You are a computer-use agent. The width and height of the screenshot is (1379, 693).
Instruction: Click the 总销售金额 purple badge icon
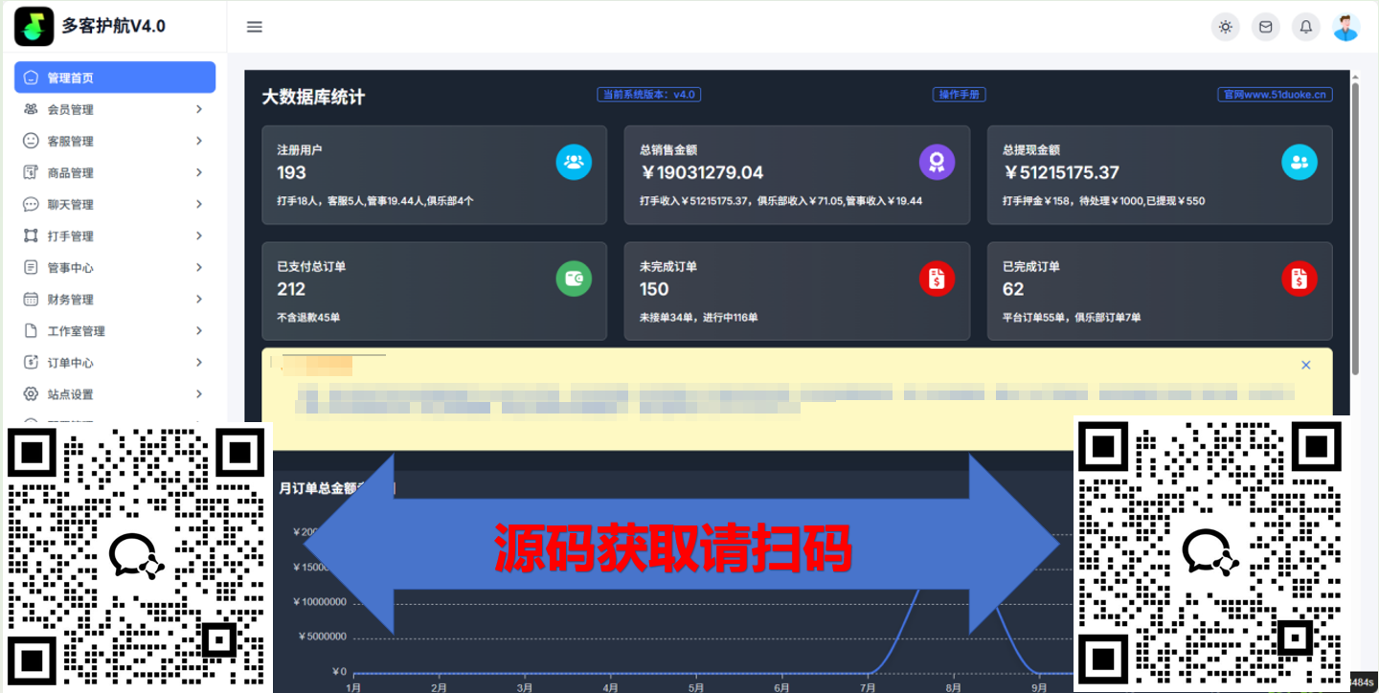click(937, 162)
